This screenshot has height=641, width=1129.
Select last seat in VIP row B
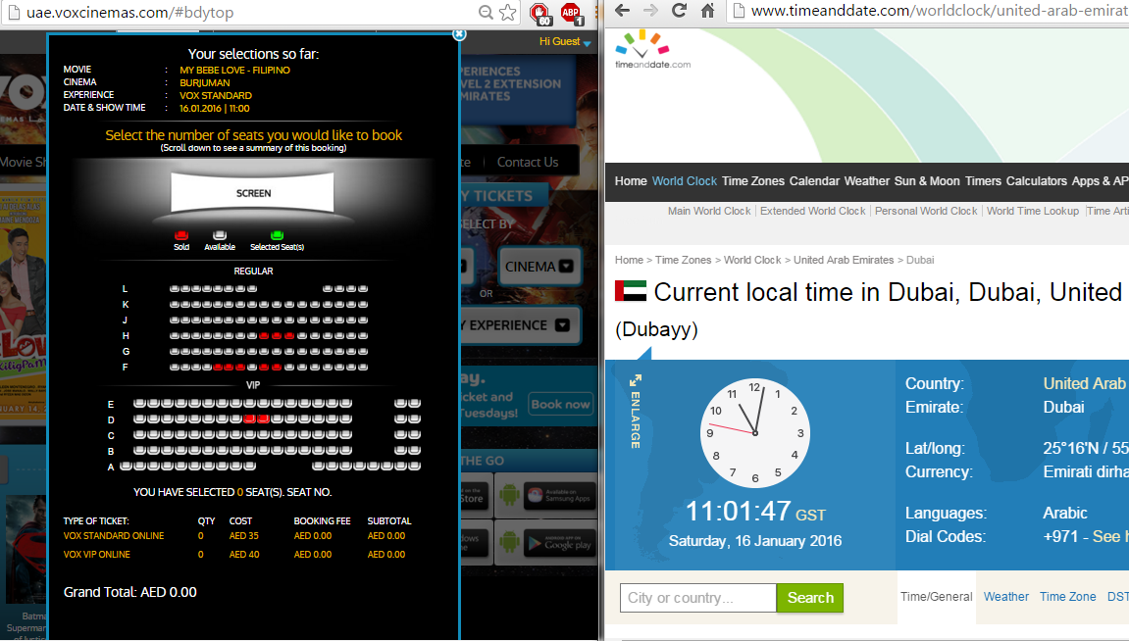[x=415, y=450]
